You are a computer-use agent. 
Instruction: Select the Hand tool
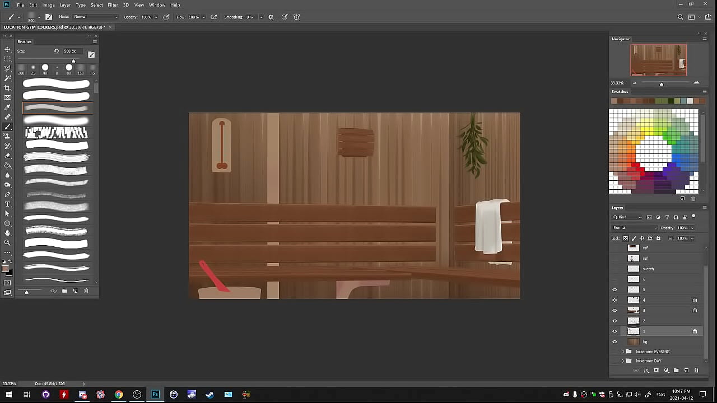tap(7, 233)
